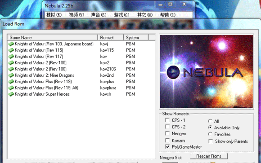
Task: Select Knights of Valour (Rev 117) row
Action: pyautogui.click(x=39, y=57)
